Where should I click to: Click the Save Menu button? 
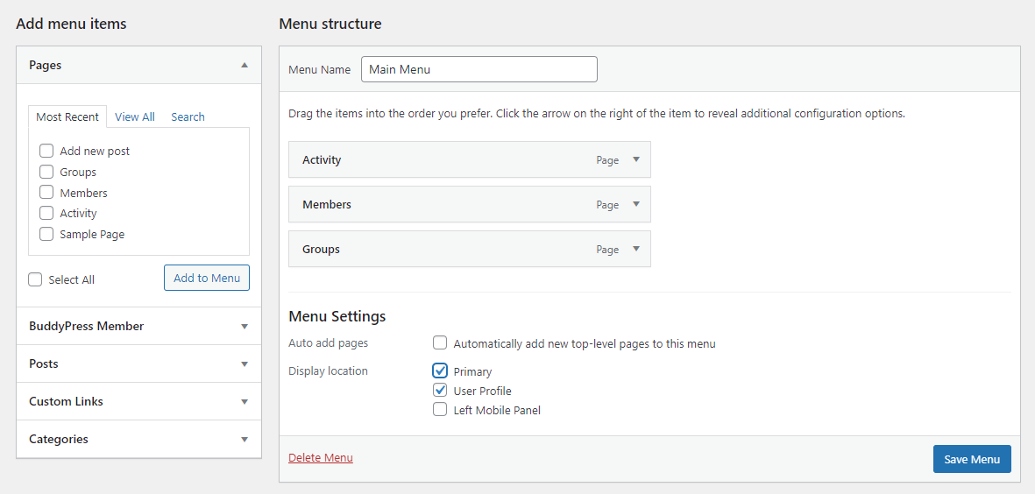point(972,459)
